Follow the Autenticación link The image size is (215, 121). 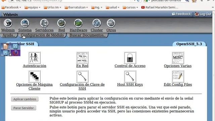pyautogui.click(x=35, y=66)
